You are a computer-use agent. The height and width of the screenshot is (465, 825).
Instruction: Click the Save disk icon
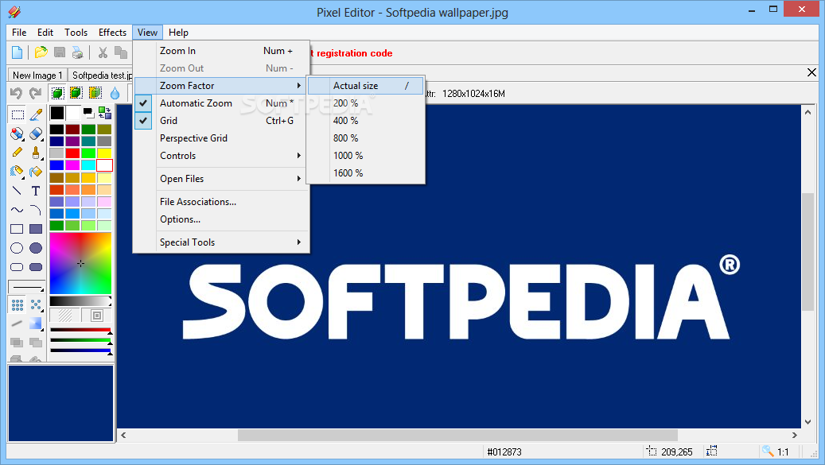coord(60,52)
